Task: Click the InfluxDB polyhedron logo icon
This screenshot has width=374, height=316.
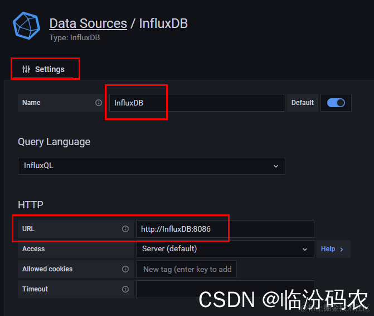Action: (27, 26)
